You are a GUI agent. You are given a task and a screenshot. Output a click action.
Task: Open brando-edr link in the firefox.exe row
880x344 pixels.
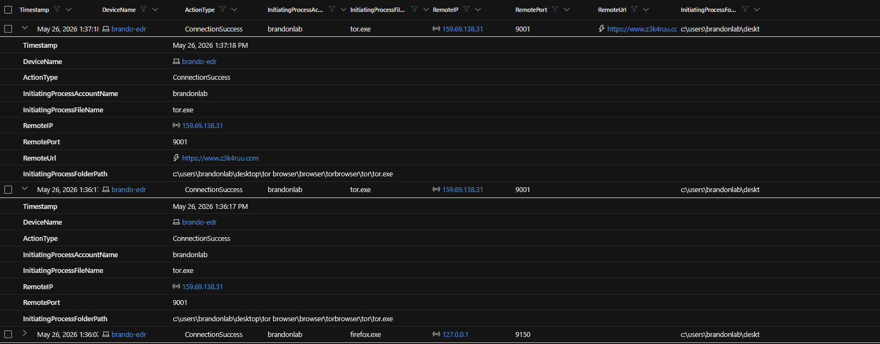[x=129, y=334]
